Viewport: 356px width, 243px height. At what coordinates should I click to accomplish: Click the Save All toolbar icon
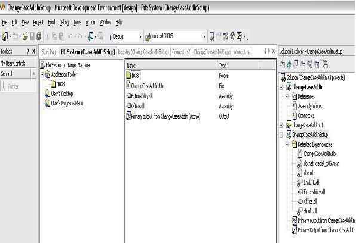pos(39,36)
